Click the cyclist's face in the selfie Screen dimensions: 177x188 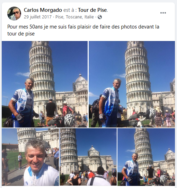35,157
